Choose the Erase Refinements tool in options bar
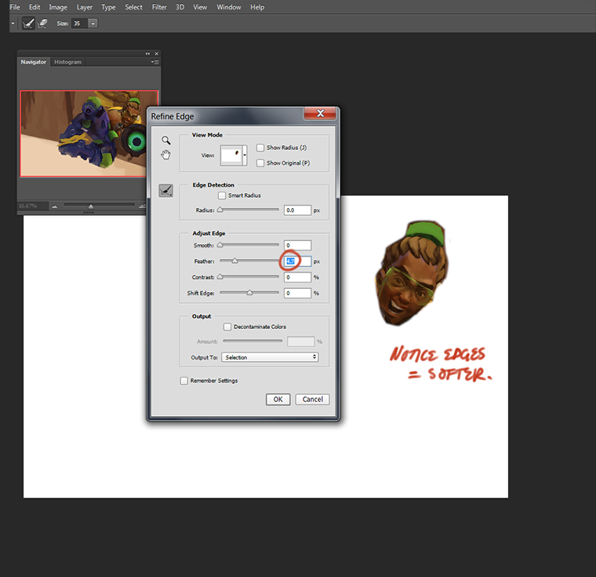The width and height of the screenshot is (596, 577). point(42,24)
